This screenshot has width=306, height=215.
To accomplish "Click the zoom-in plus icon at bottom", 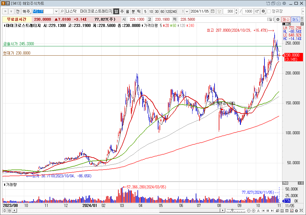I will pyautogui.click(x=253, y=211).
